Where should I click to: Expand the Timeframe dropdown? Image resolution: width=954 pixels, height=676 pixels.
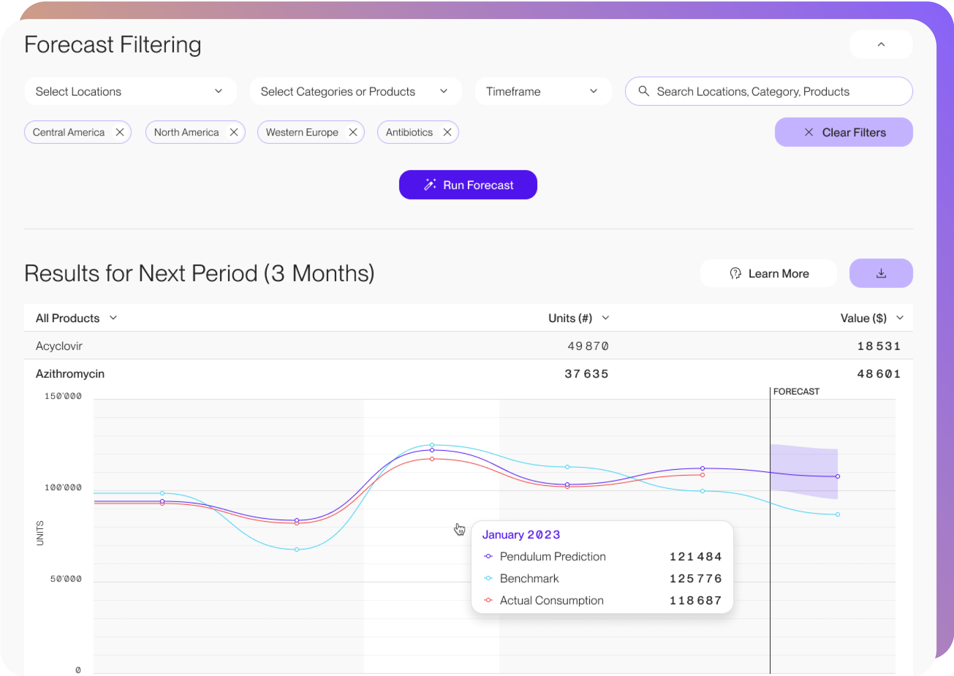[x=542, y=91]
